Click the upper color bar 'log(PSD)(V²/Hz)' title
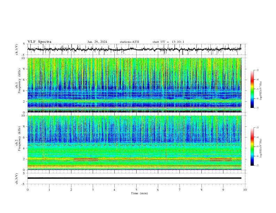This screenshot has height=213, width=276. click(x=261, y=91)
